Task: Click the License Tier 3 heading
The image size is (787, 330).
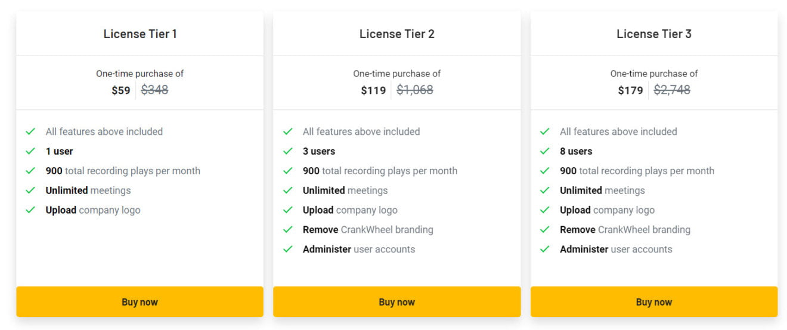Action: tap(654, 34)
